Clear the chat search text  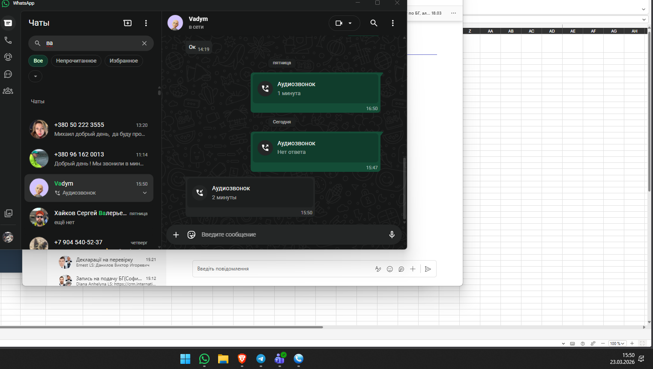[144, 43]
